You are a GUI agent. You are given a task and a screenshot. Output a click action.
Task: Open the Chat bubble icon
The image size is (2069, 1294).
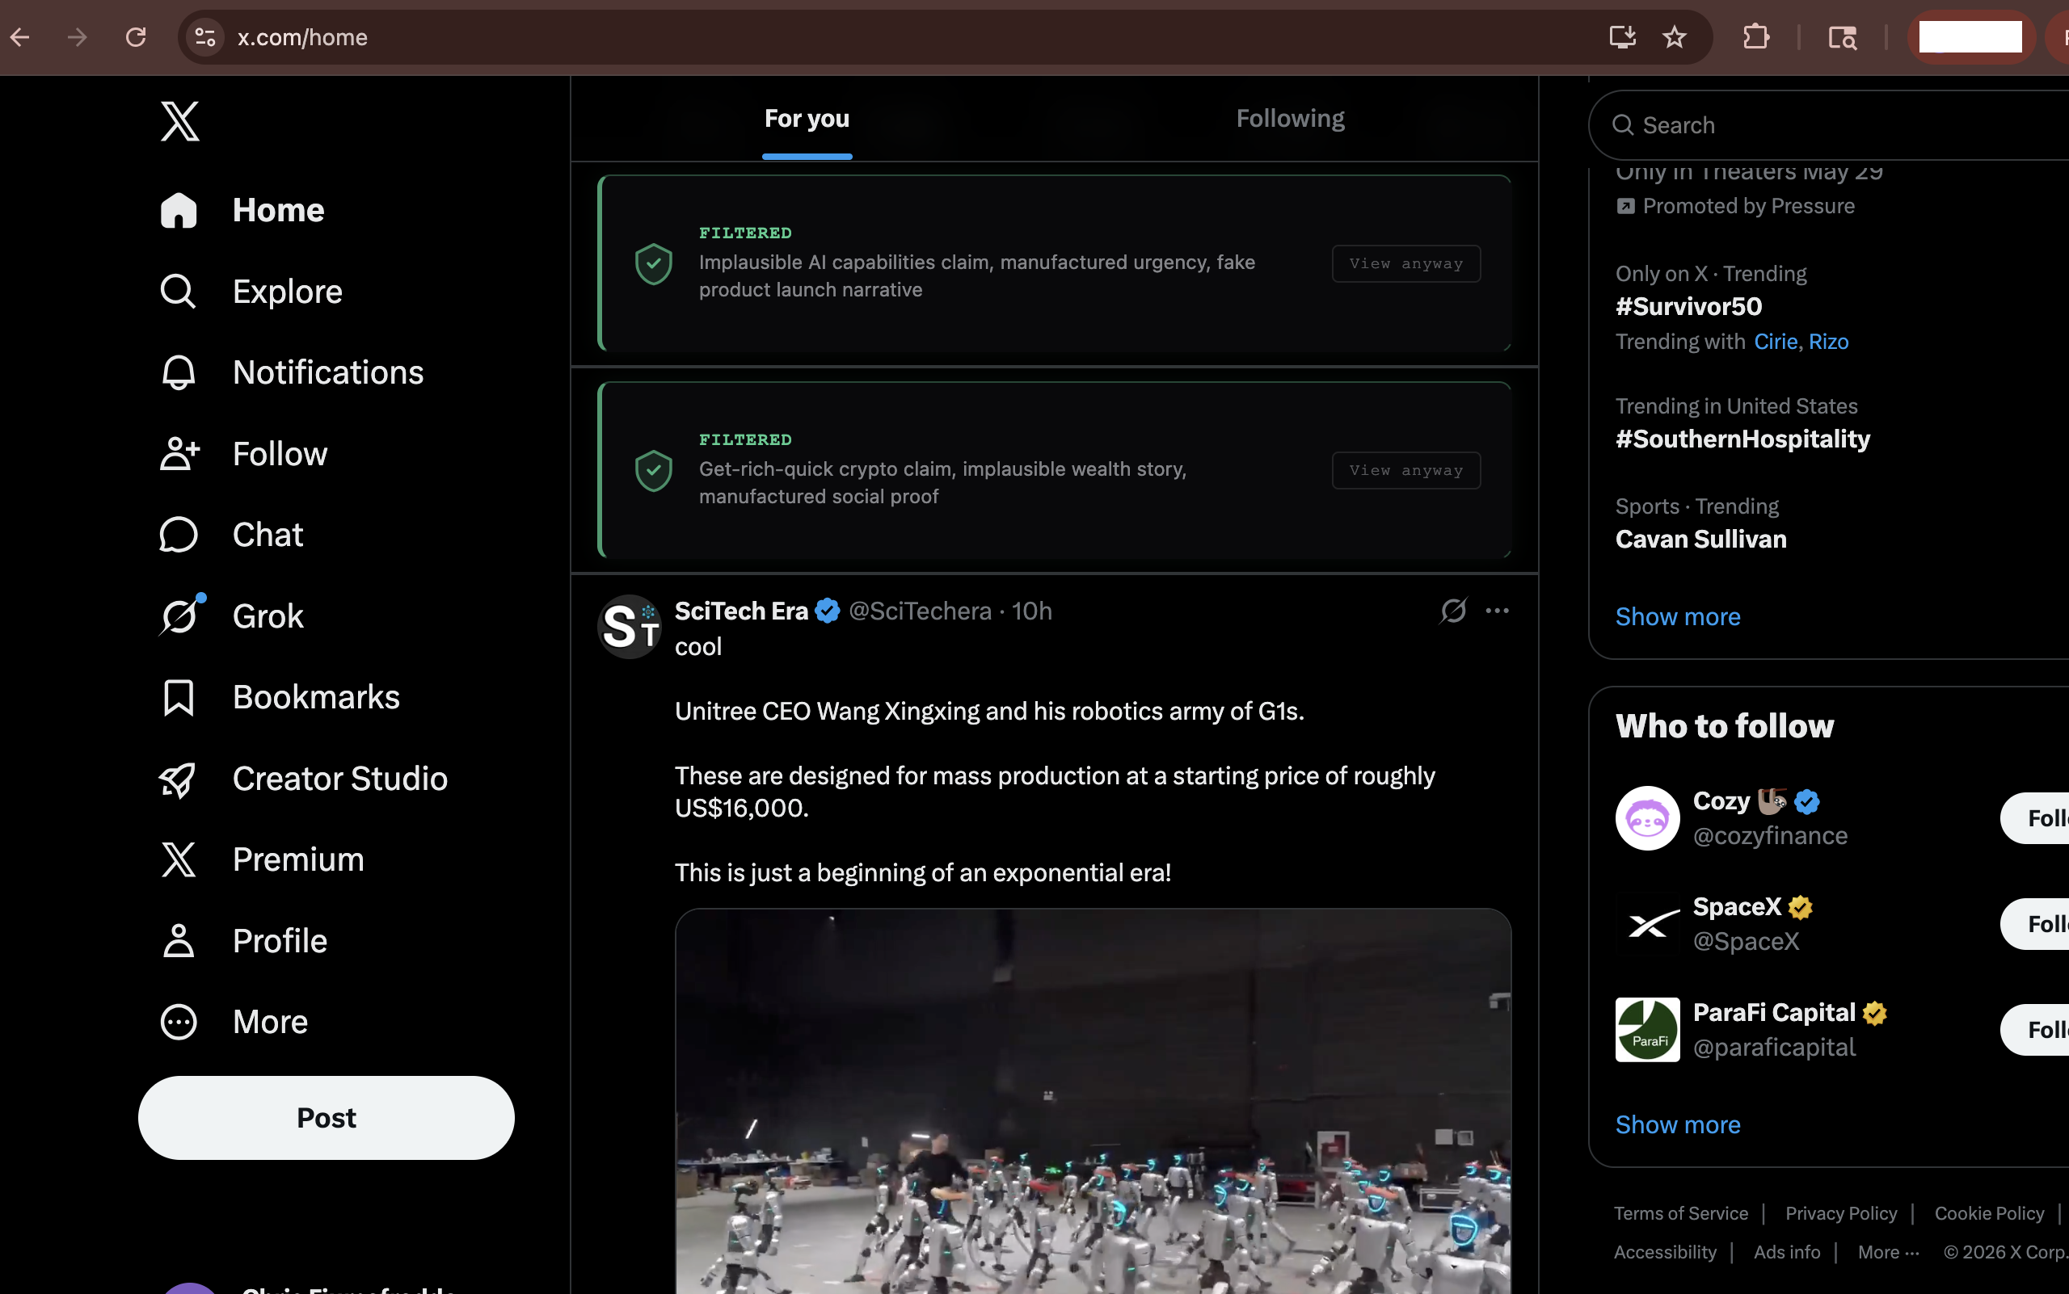[179, 535]
